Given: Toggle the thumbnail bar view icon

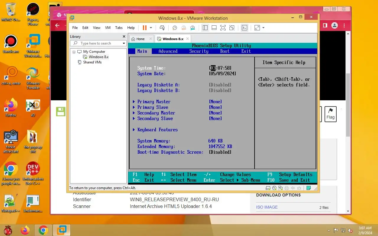Looking at the screenshot, I should tap(214, 28).
